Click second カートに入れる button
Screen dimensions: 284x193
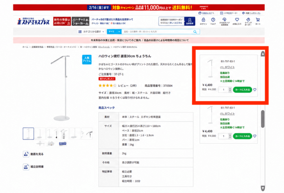click(242, 136)
